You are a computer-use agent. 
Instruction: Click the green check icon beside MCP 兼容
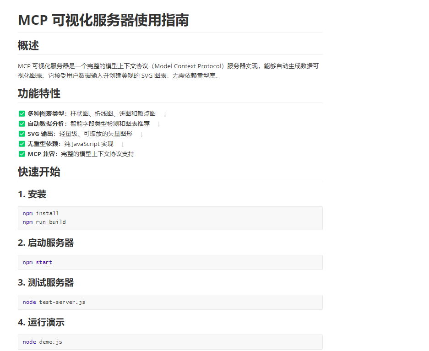point(22,154)
